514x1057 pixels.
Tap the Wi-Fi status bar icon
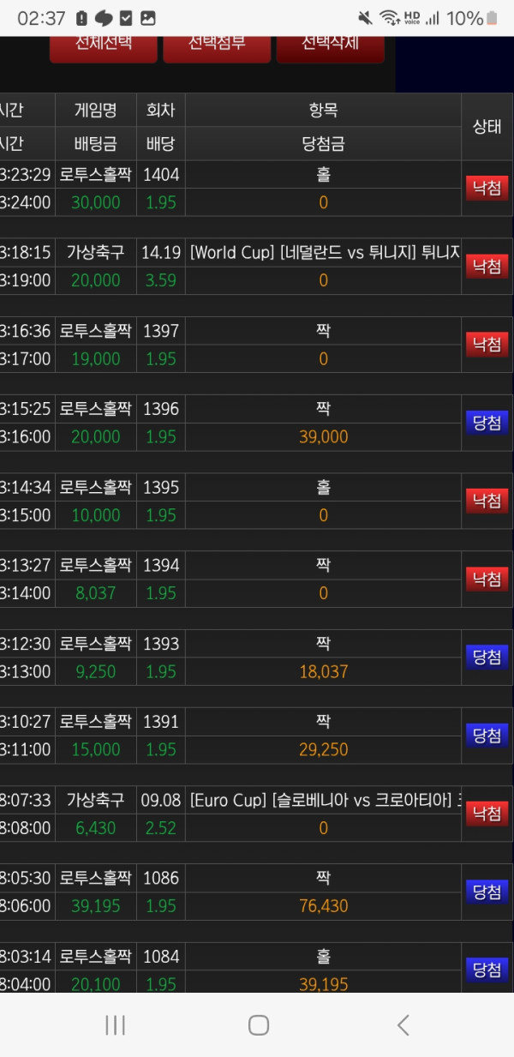click(x=389, y=18)
